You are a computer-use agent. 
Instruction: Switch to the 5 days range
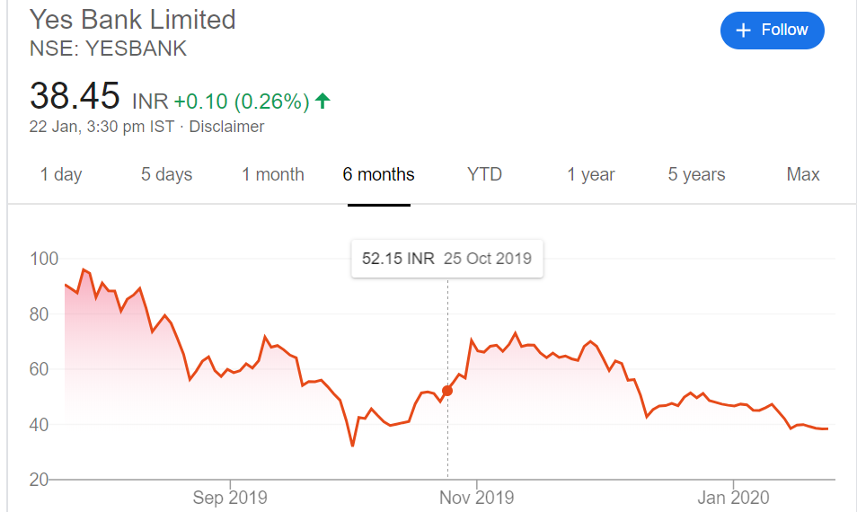(167, 174)
